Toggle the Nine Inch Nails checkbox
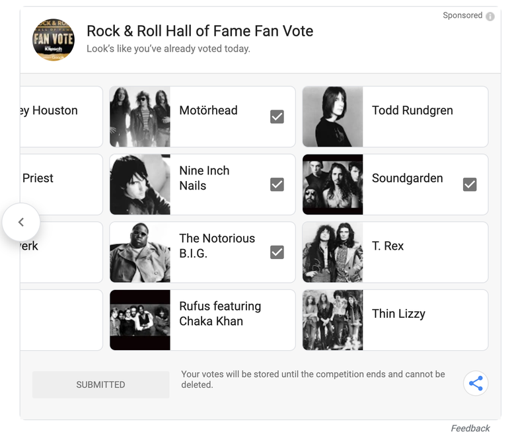512x436 pixels. pyautogui.click(x=277, y=185)
